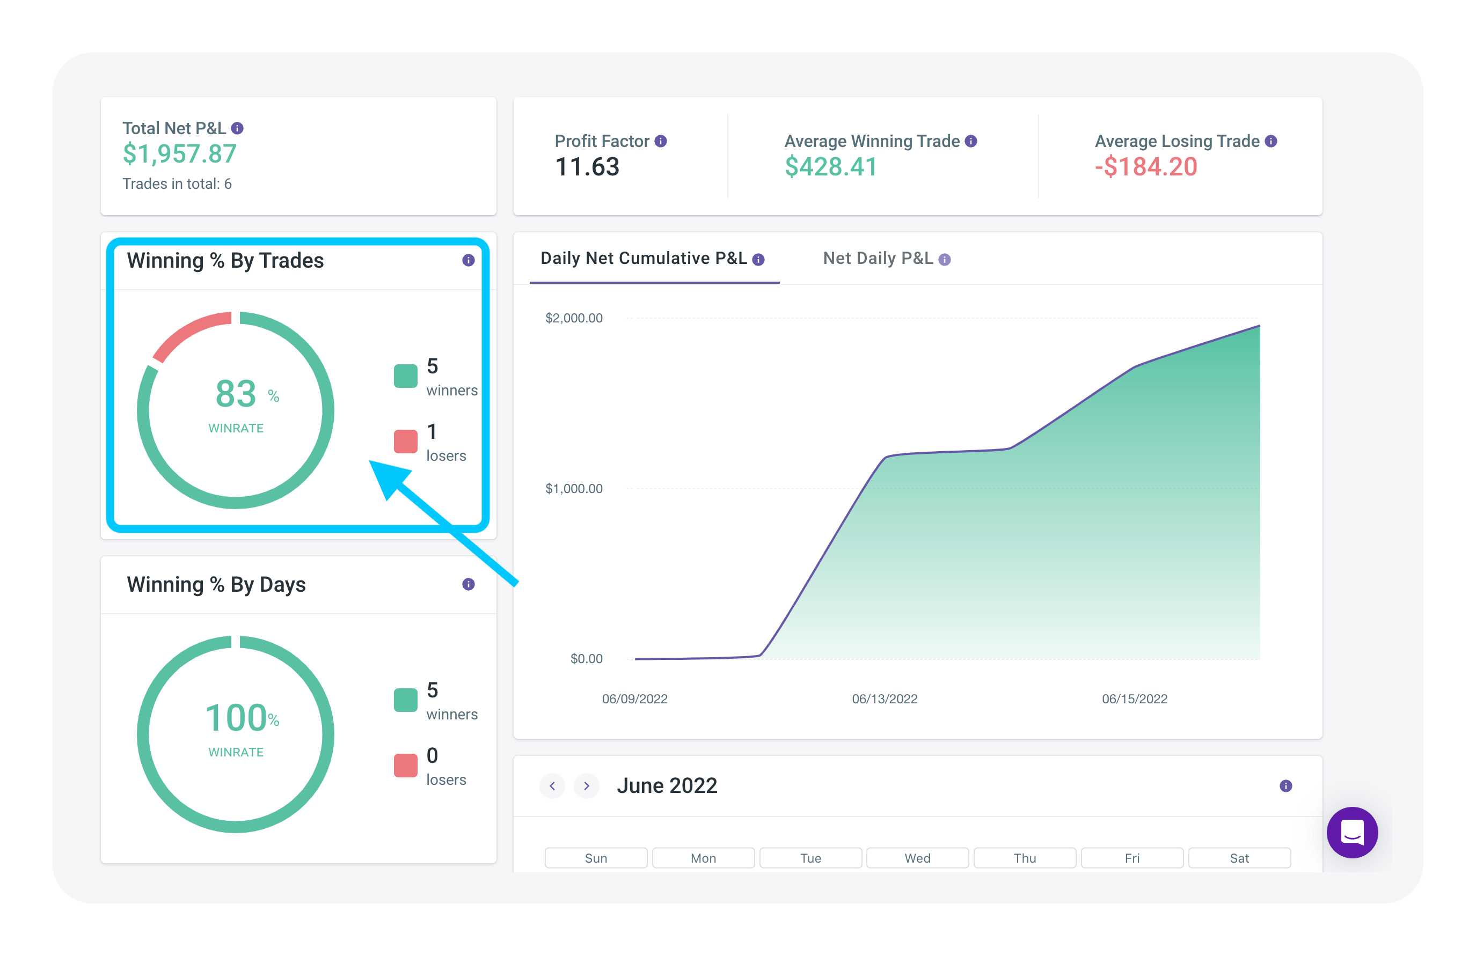Click green winners swatch in Trades legend
Image resolution: width=1476 pixels, height=956 pixels.
(x=406, y=376)
